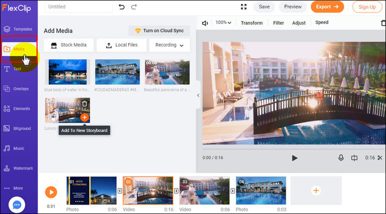Delete the selected clip with trash icon
The image size is (386, 214).
pyautogui.click(x=383, y=23)
